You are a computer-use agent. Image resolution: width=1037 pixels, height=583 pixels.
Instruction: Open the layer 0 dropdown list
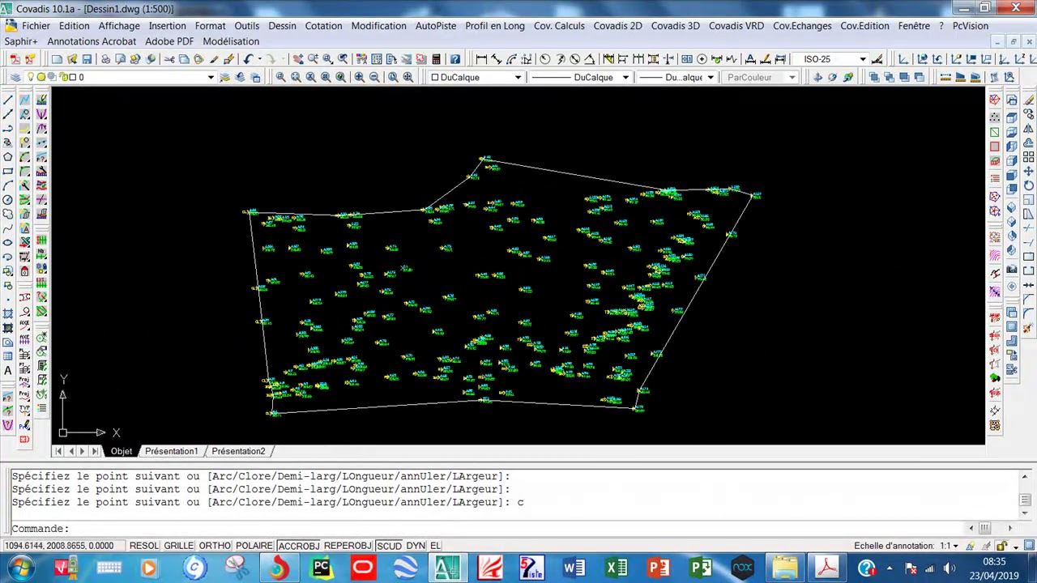pos(211,77)
